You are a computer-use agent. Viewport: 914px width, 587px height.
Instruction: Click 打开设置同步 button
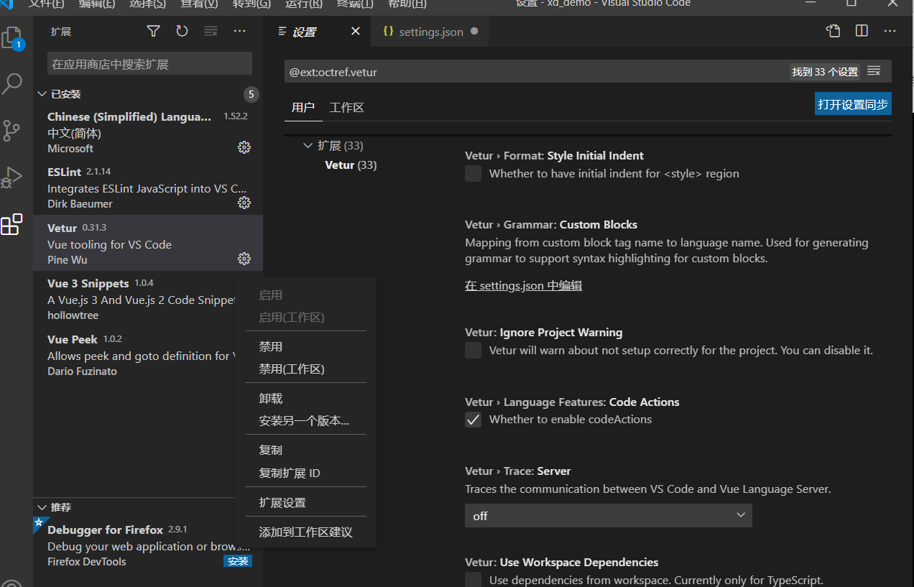853,104
